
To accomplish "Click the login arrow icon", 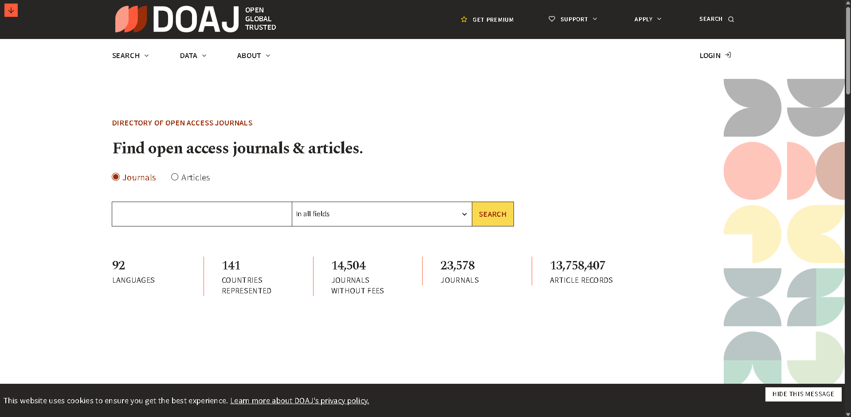I will point(728,55).
